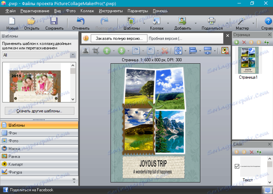This screenshot has height=194, width=273.
Task: Click the red delete X icon
Action: [165, 51]
